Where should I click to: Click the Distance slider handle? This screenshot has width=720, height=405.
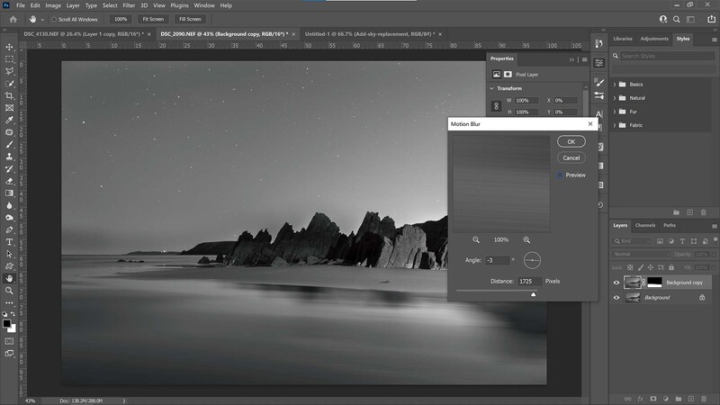533,294
